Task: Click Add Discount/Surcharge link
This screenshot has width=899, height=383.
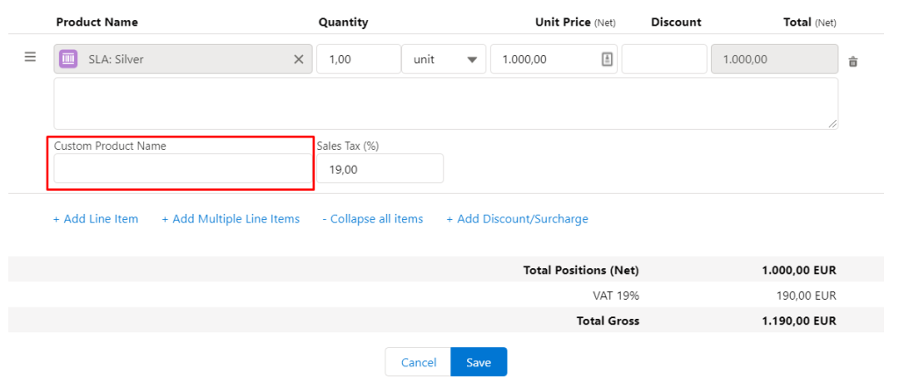Action: pyautogui.click(x=517, y=219)
